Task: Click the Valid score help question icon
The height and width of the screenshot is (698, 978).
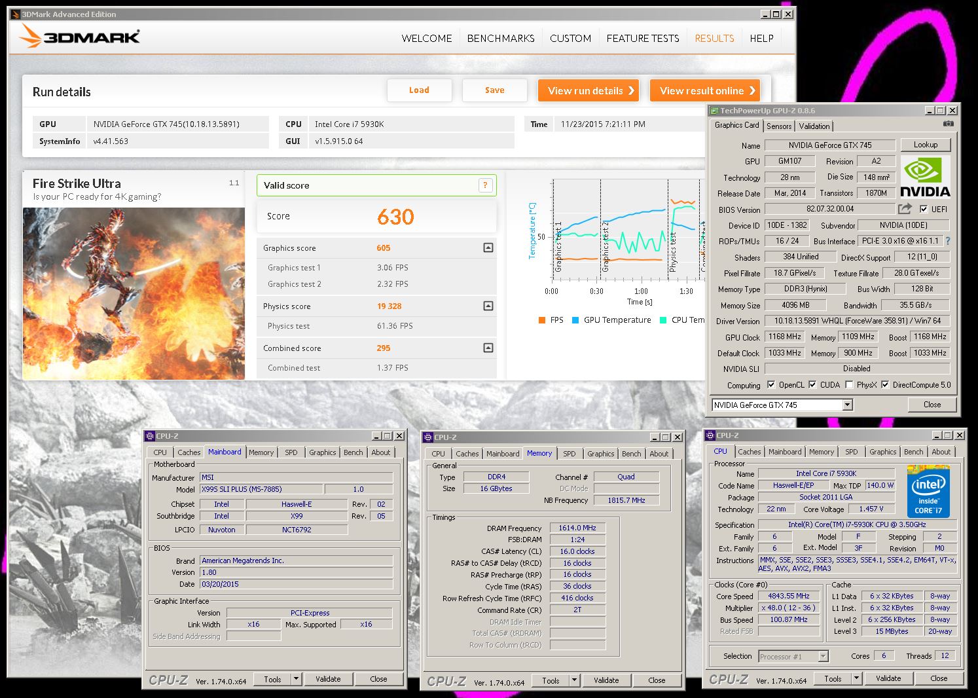Action: pos(485,185)
